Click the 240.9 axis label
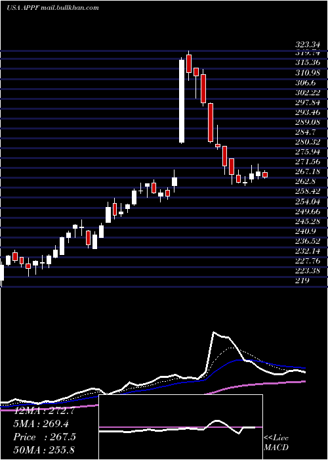Screen dimensions: 328x460 tap(306, 231)
